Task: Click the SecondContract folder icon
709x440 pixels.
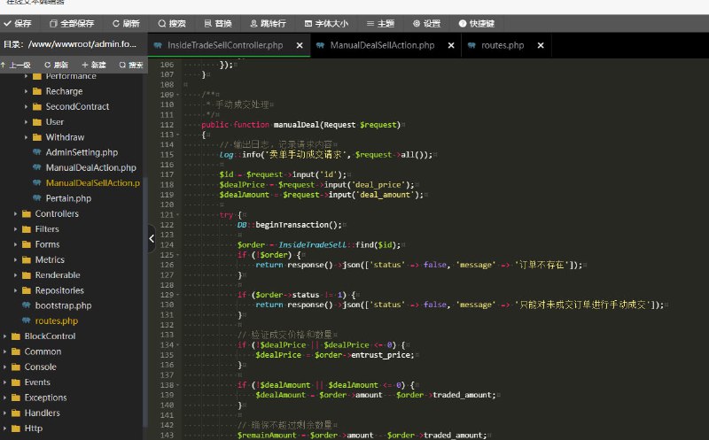Action: [37, 106]
